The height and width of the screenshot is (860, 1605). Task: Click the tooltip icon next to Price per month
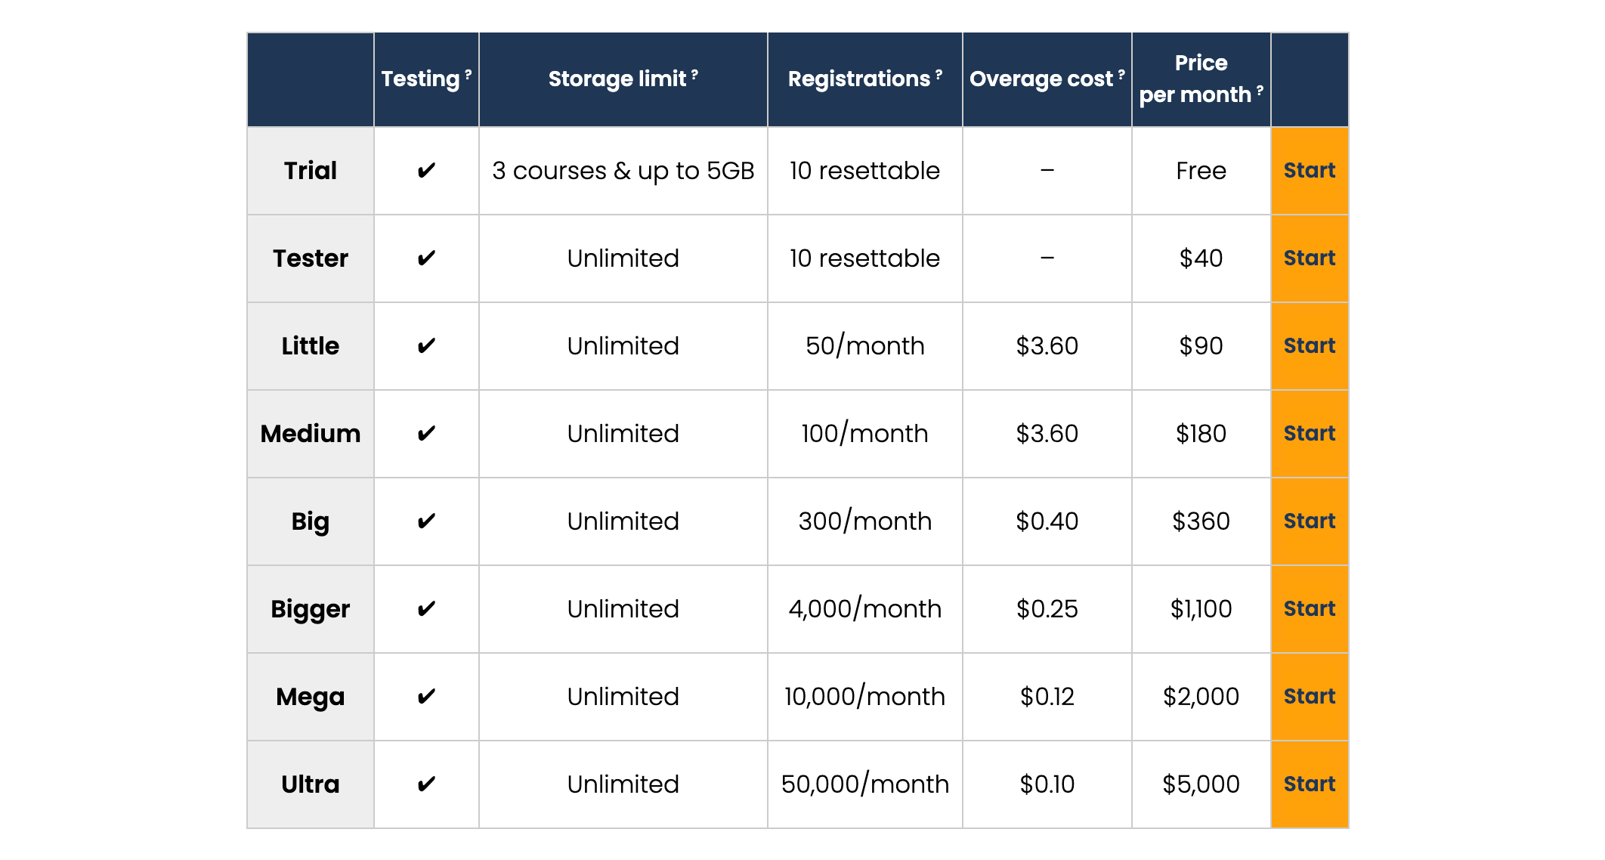(1260, 91)
